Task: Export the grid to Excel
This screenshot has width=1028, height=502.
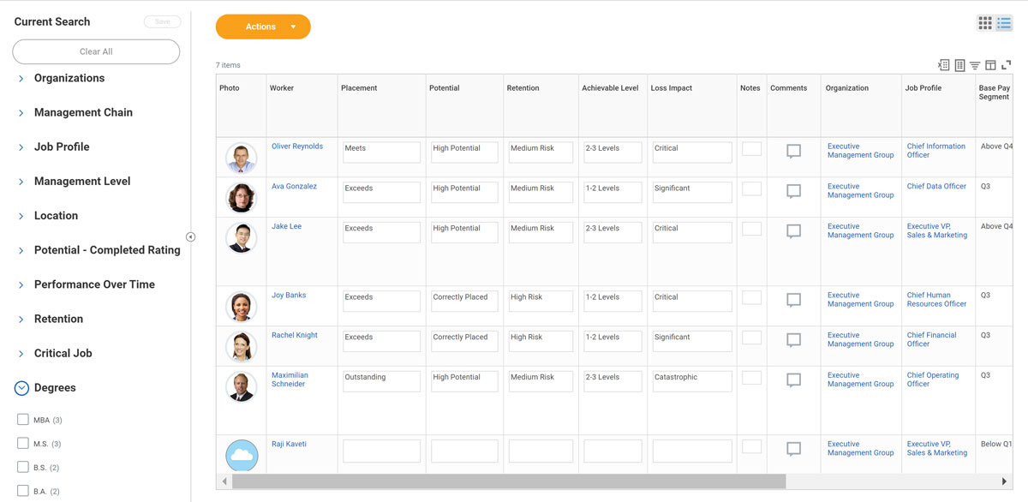Action: click(x=943, y=64)
